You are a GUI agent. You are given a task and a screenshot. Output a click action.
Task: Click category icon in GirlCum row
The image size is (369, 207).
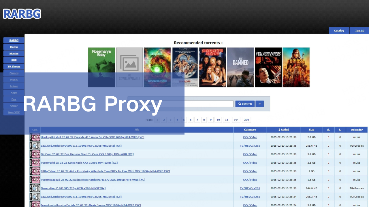[x=35, y=154]
